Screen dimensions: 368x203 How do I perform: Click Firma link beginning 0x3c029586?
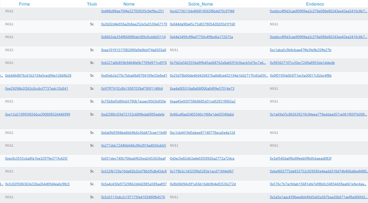(37, 184)
